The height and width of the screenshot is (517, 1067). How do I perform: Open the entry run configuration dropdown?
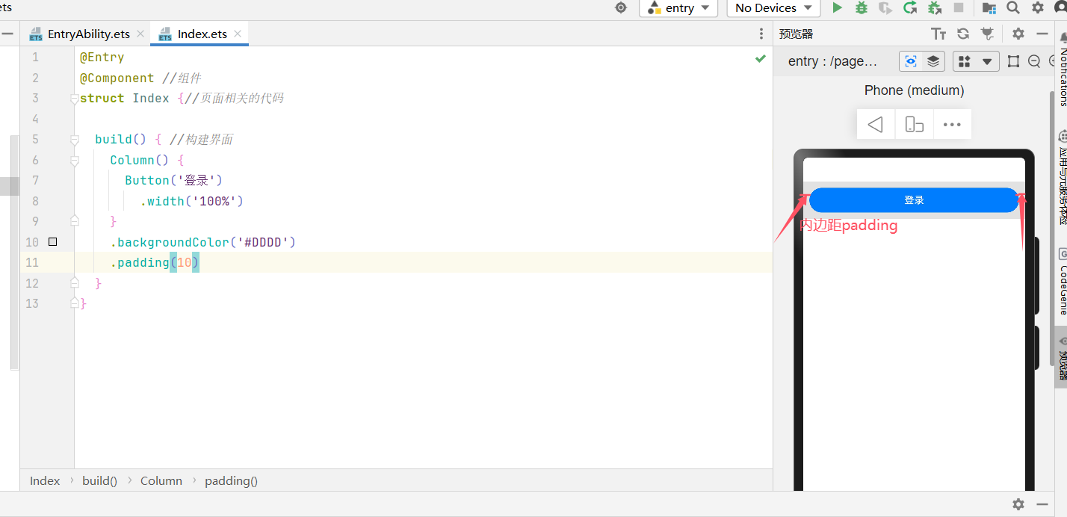pos(679,7)
